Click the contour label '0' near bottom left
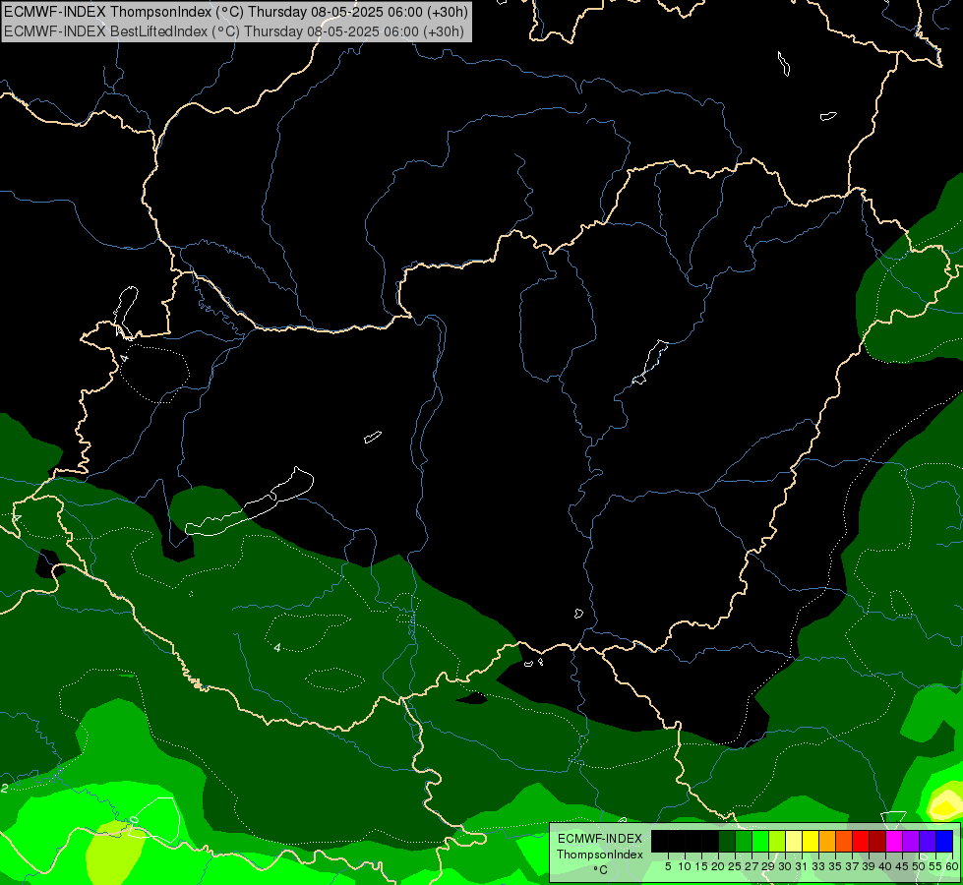The image size is (963, 885). tap(135, 820)
